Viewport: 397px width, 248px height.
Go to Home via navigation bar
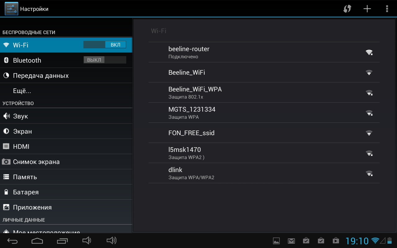(x=37, y=241)
